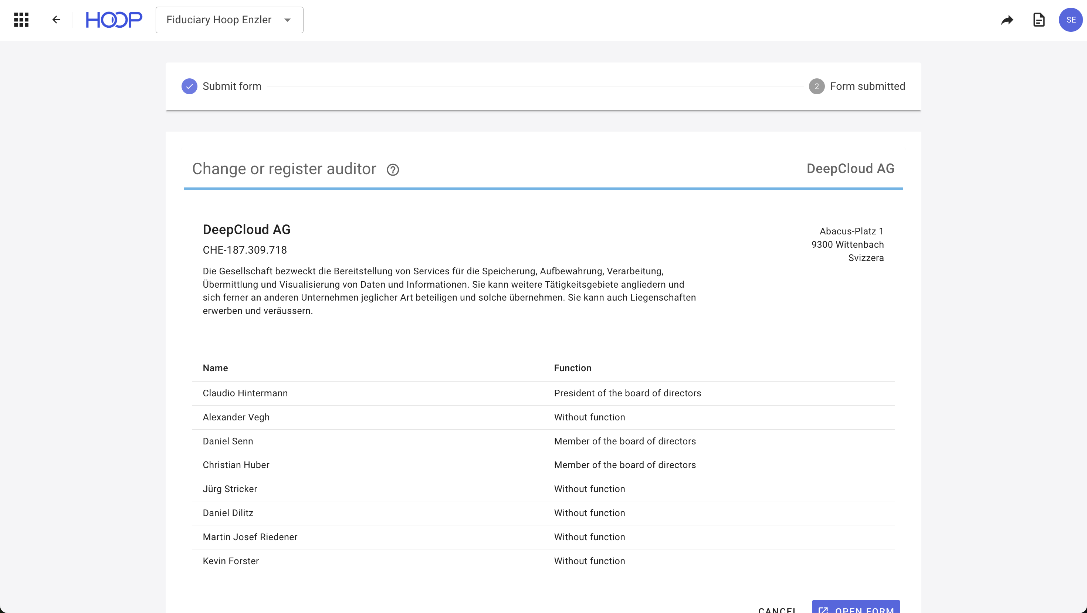The width and height of the screenshot is (1087, 613).
Task: Click the share arrow icon
Action: point(1007,20)
